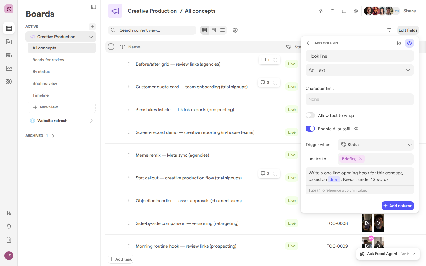Viewport: 426px width, 266px height.
Task: Select the Briefing view
Action: point(62,83)
